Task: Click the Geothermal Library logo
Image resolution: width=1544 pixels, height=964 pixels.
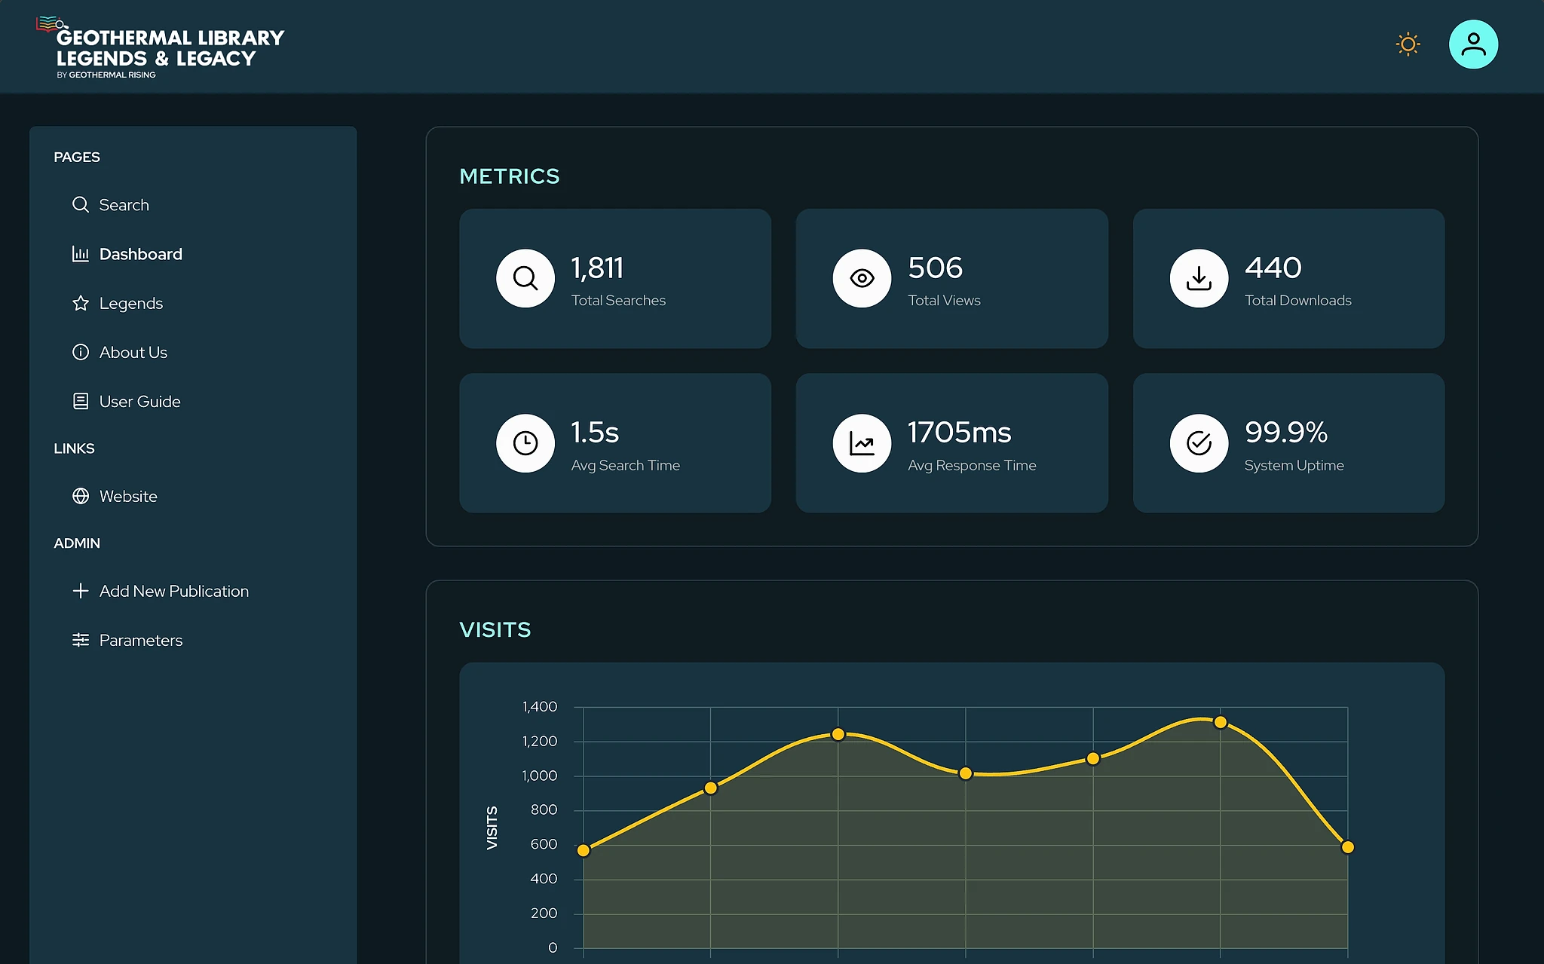Action: point(160,47)
